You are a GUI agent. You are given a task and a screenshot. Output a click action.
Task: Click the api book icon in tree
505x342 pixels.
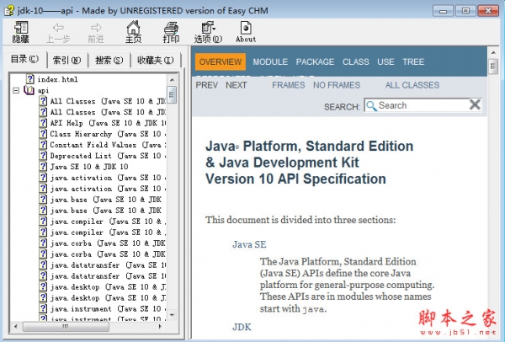pyautogui.click(x=29, y=90)
